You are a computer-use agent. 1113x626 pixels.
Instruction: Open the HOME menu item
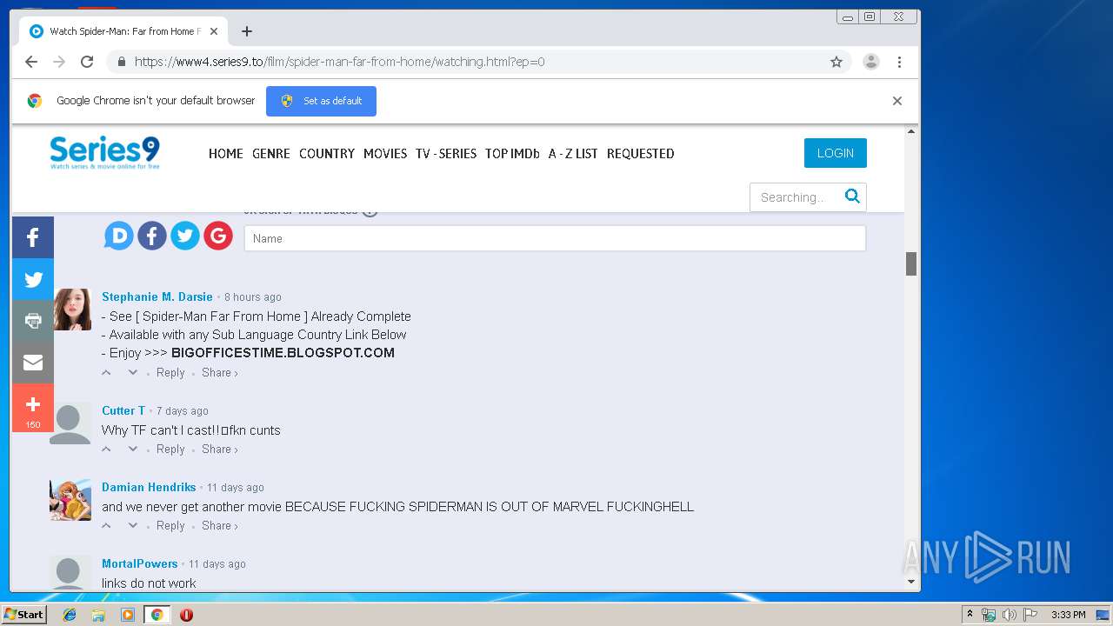226,153
